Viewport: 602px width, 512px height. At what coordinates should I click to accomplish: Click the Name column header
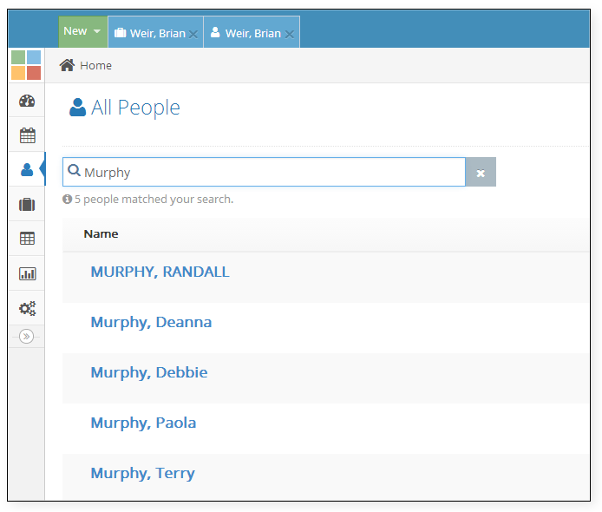tap(101, 233)
